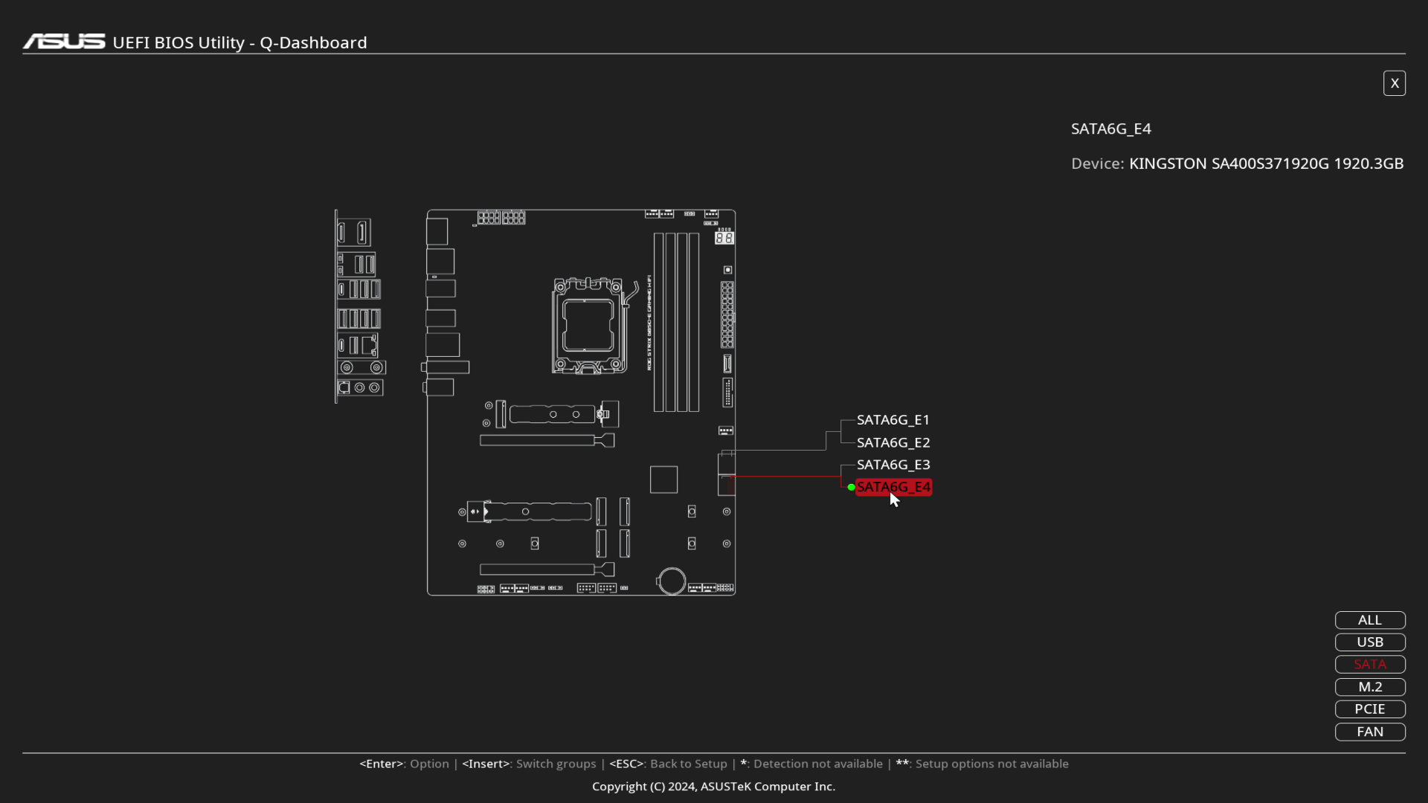Screen dimensions: 1428x803
Task: Click the SATA port block on board edge
Action: tap(727, 474)
